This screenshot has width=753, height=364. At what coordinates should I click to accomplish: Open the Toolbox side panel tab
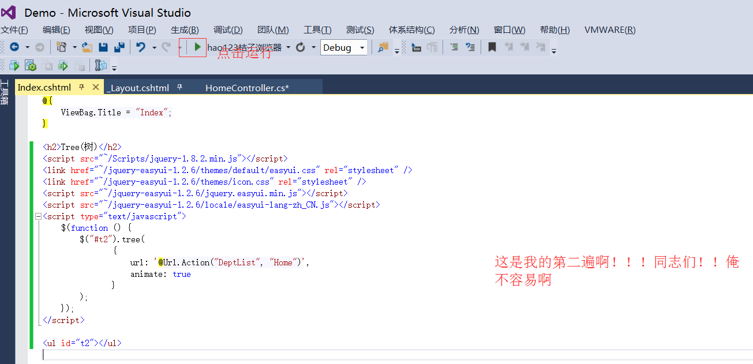5,92
